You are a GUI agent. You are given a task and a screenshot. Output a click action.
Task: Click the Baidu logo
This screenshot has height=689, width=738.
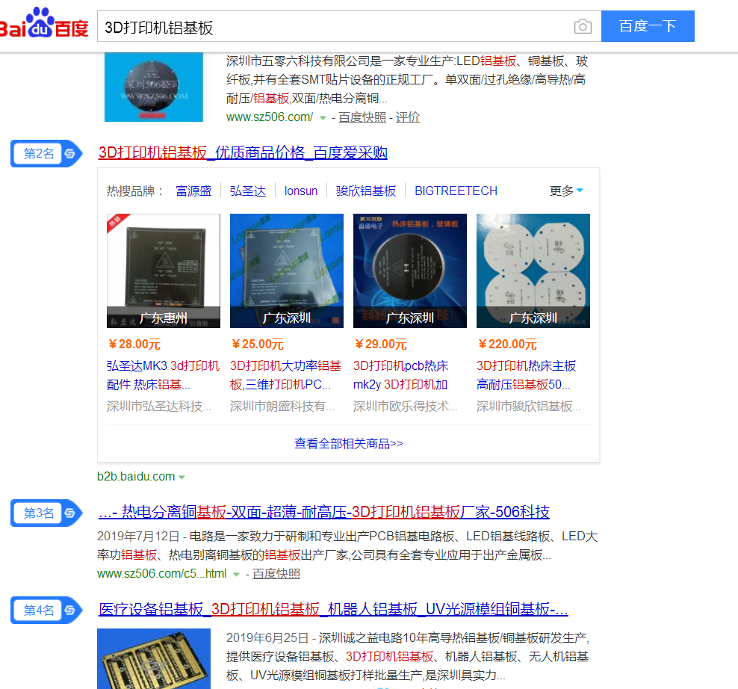coord(43,22)
